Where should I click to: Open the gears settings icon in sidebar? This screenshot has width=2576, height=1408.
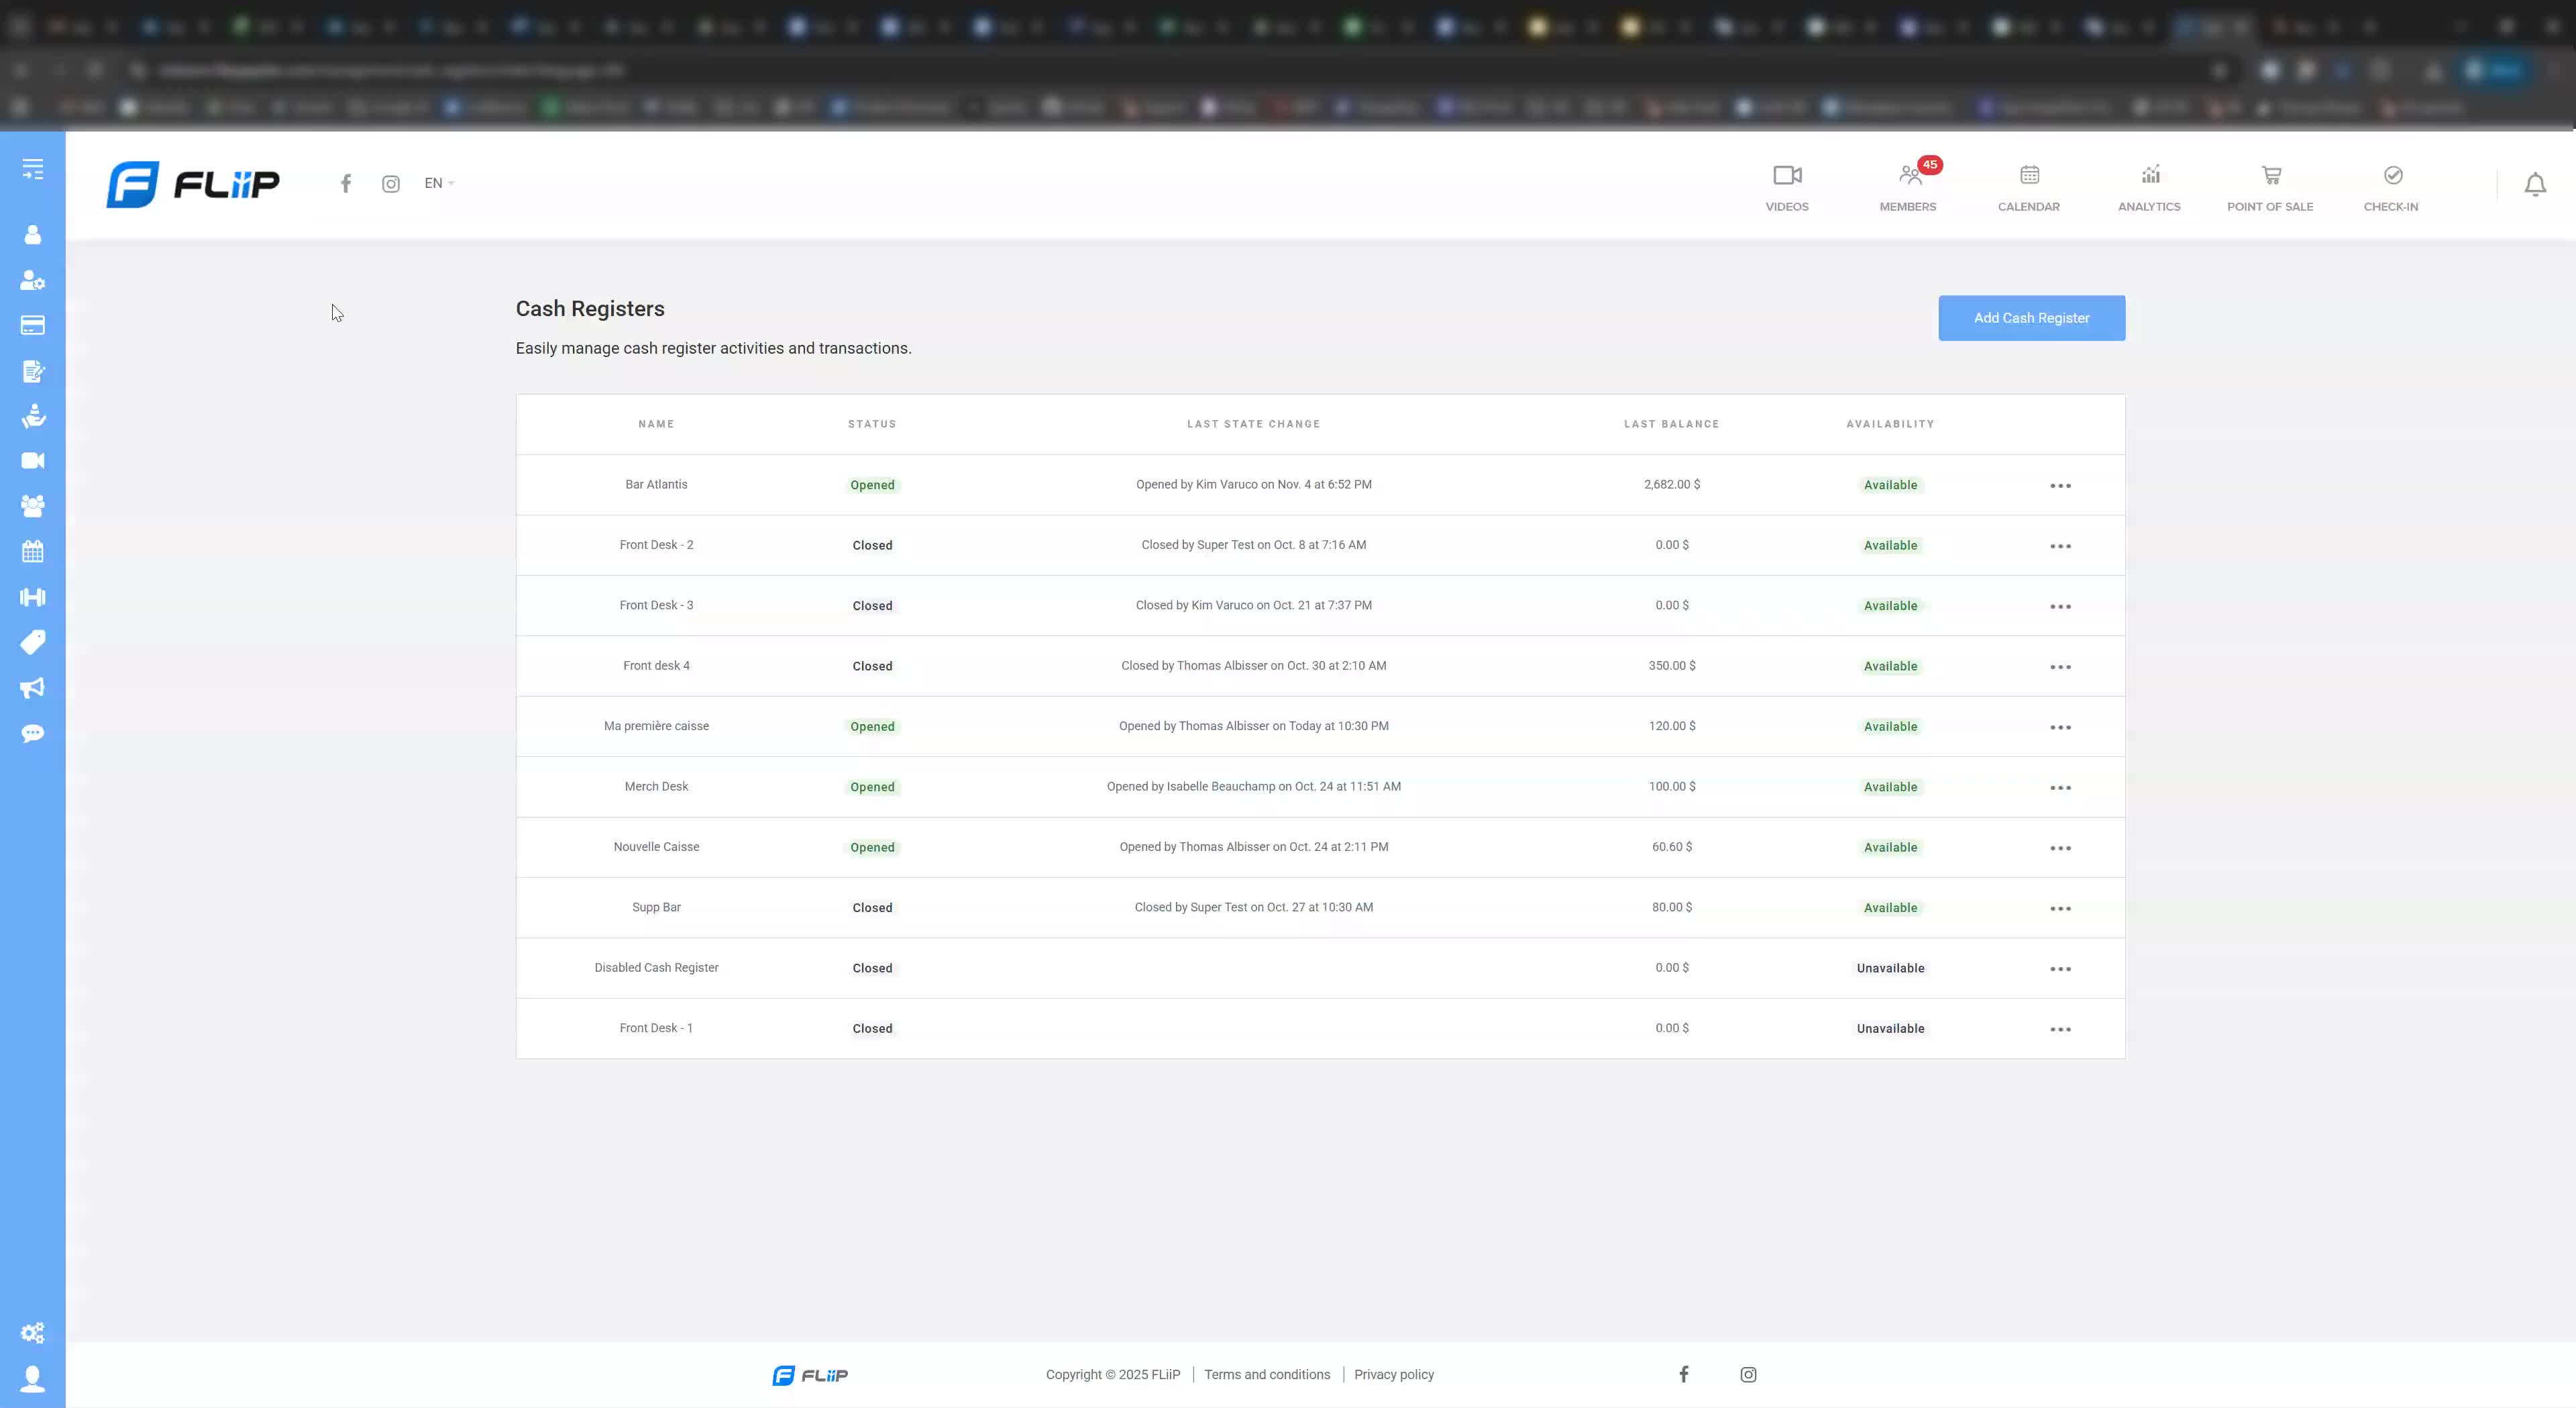tap(33, 1333)
